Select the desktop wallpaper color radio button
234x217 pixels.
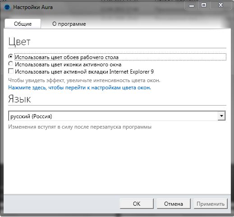pos(10,56)
